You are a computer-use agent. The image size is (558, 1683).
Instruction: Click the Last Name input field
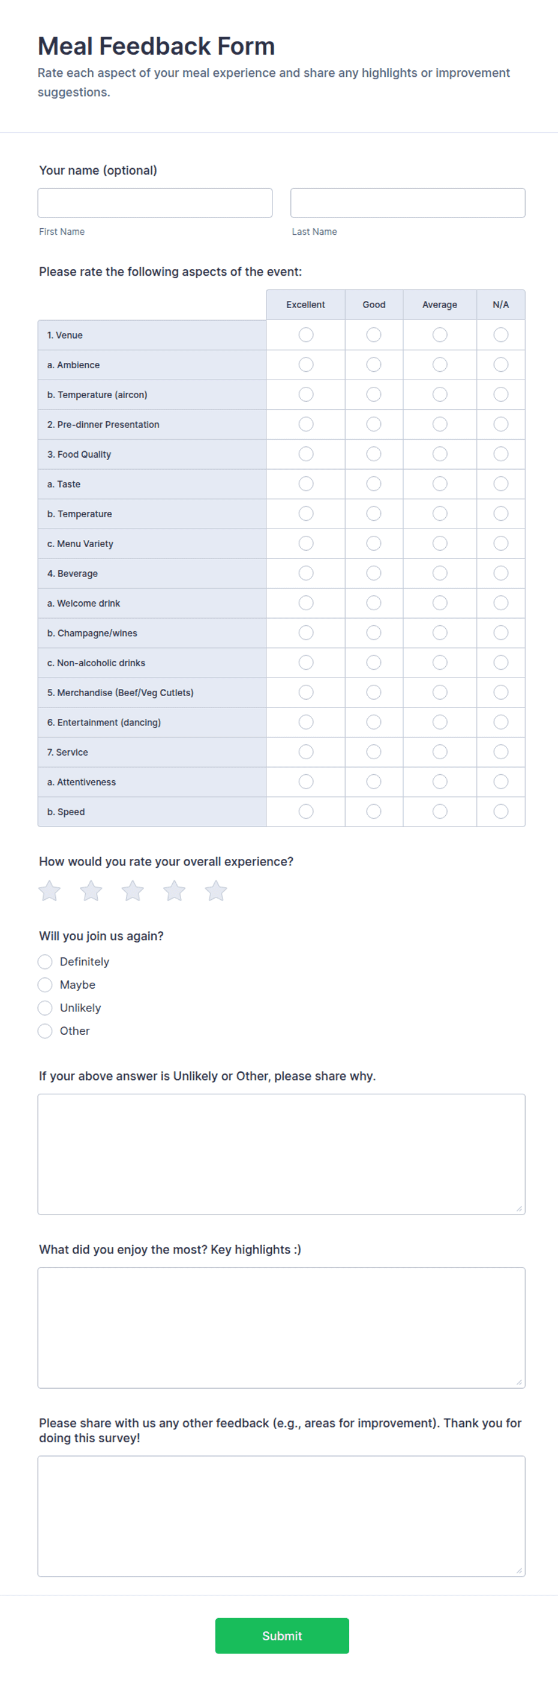408,202
